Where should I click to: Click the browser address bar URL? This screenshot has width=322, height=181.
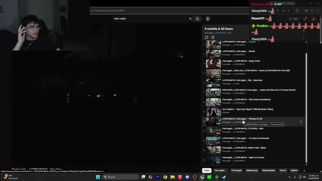tap(107, 11)
